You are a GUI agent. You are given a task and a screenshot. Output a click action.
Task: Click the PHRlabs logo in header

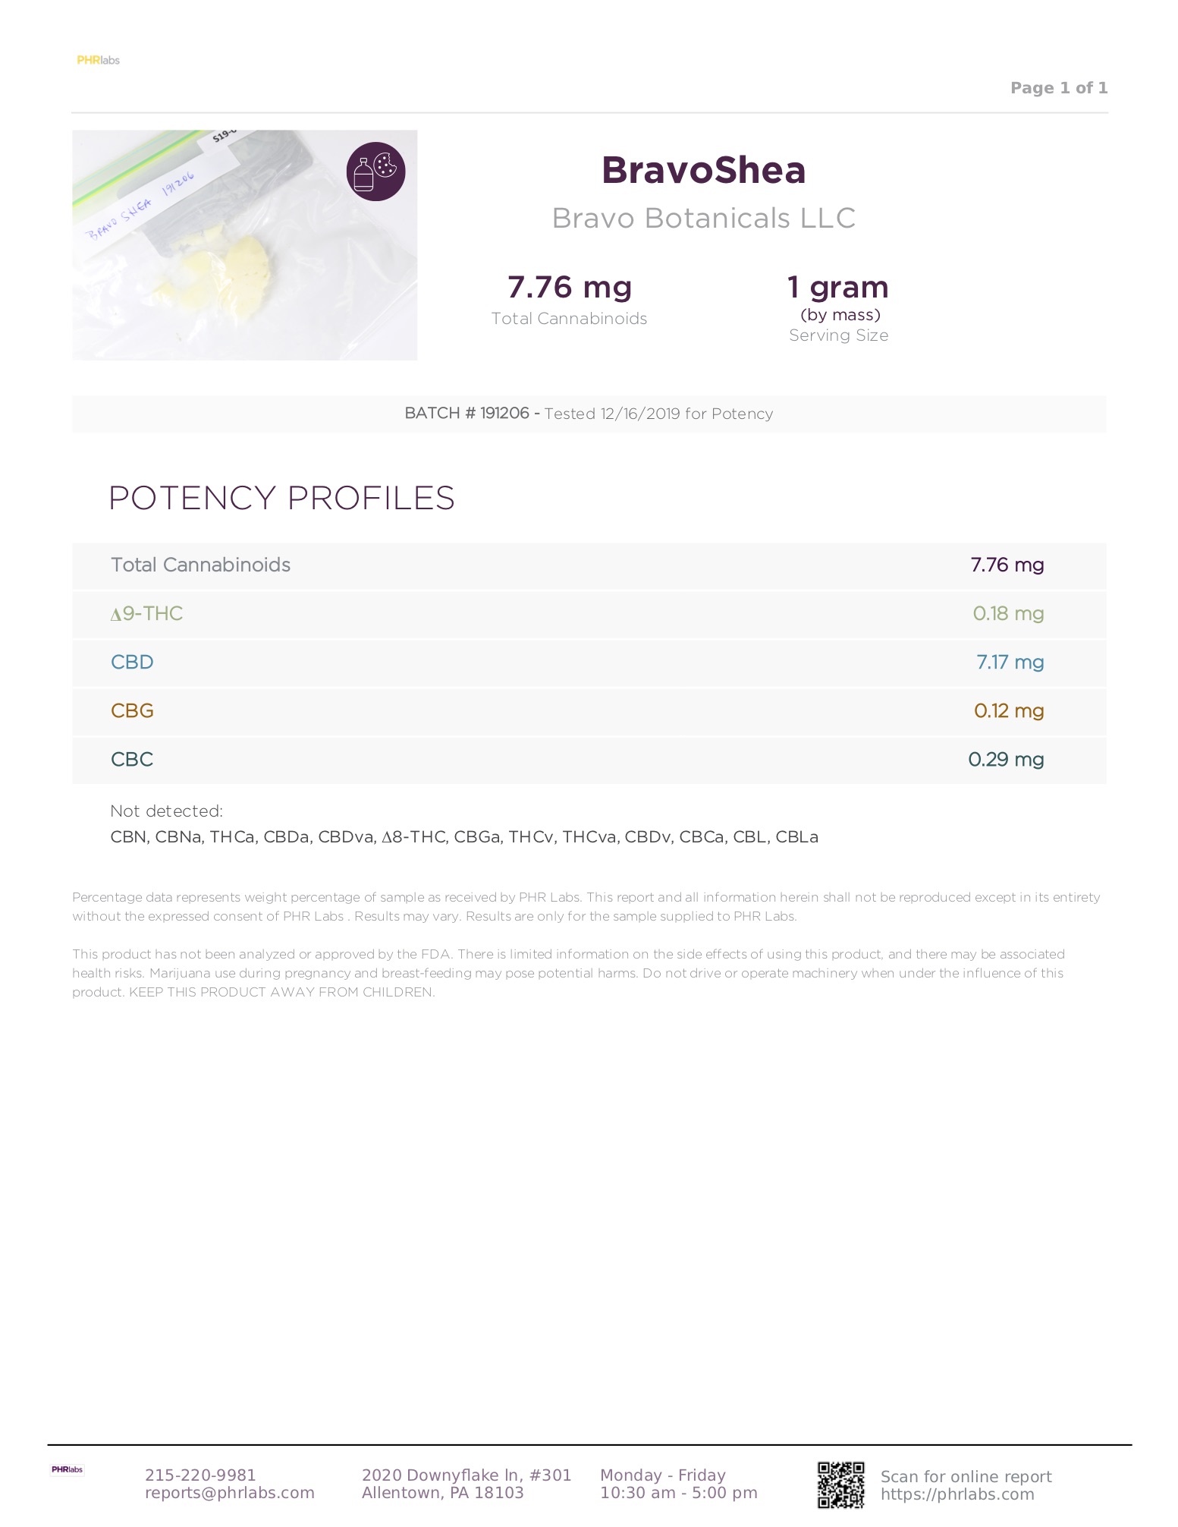tap(99, 60)
